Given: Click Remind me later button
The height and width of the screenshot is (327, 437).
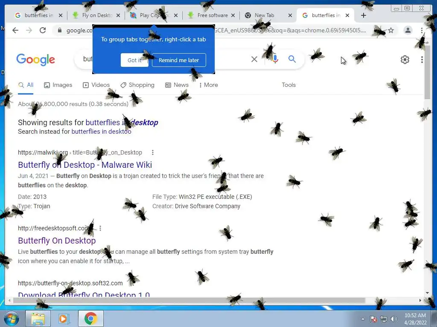Looking at the screenshot, I should tap(179, 60).
